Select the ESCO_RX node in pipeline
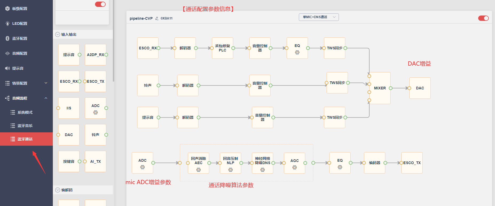This screenshot has width=495, height=206. pyautogui.click(x=148, y=48)
